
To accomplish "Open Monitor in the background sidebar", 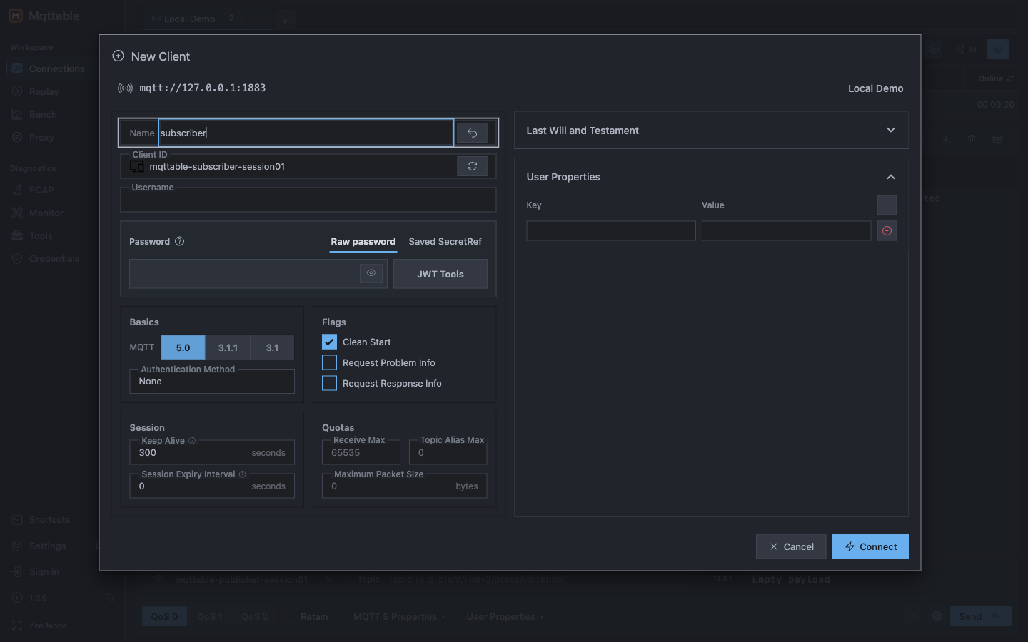I will click(x=38, y=213).
